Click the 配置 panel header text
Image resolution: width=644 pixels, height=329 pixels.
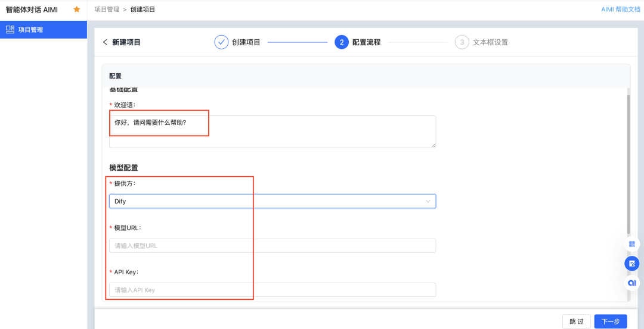tap(116, 76)
